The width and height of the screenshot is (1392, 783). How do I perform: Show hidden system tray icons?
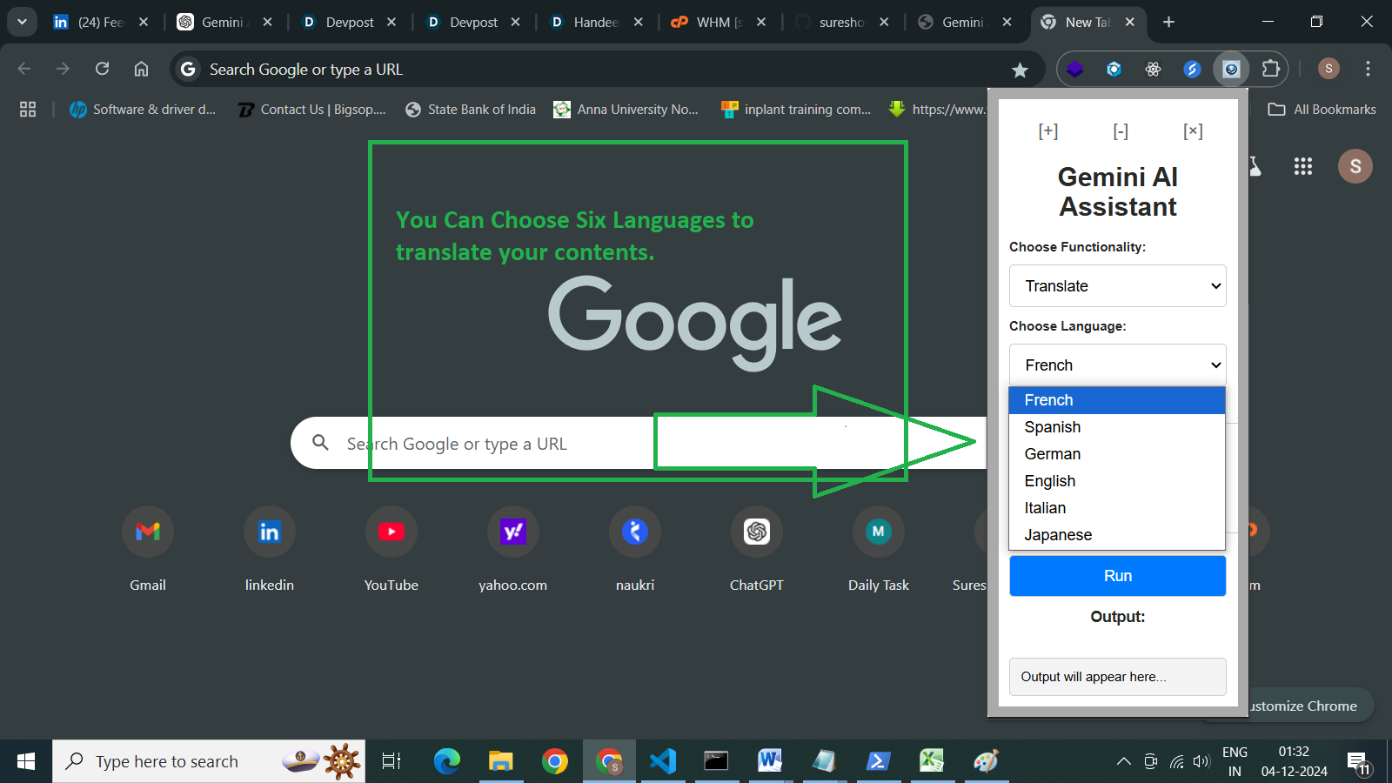pyautogui.click(x=1124, y=762)
